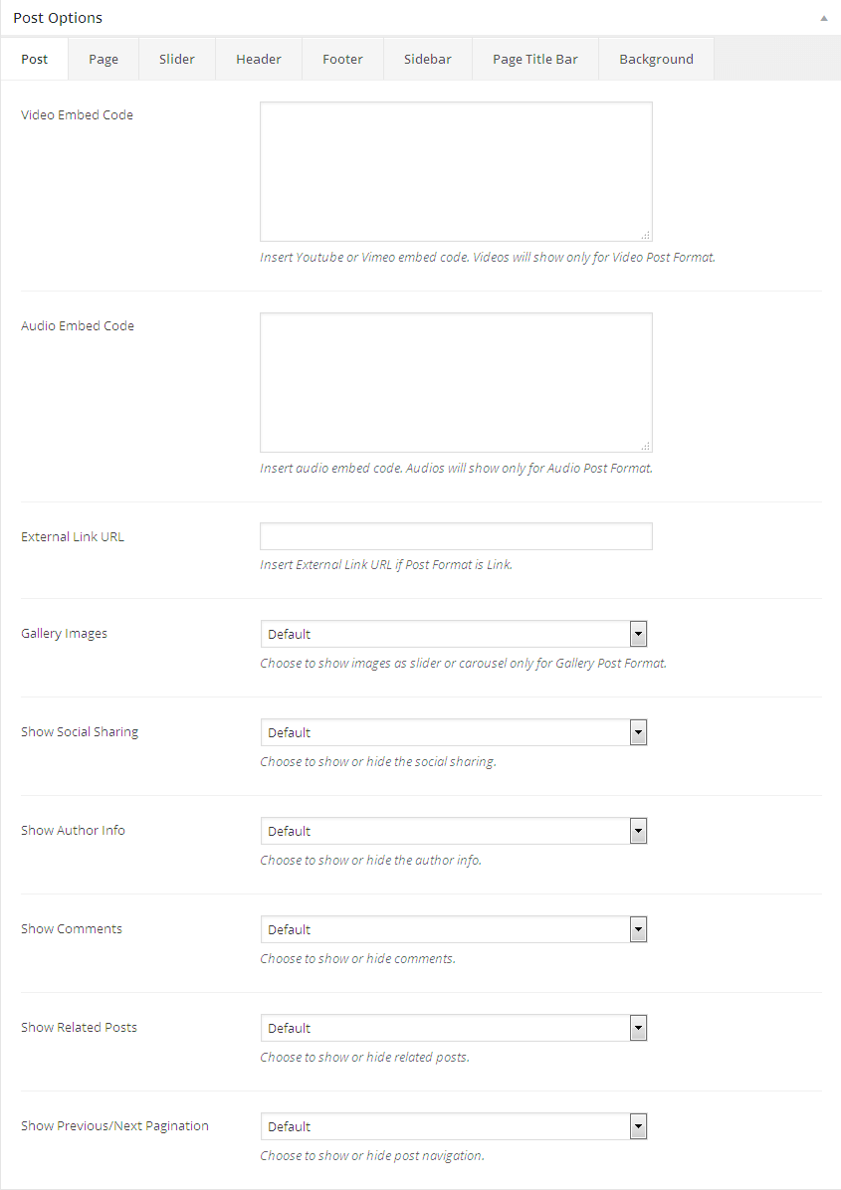Open the Gallery Images dropdown

[454, 634]
